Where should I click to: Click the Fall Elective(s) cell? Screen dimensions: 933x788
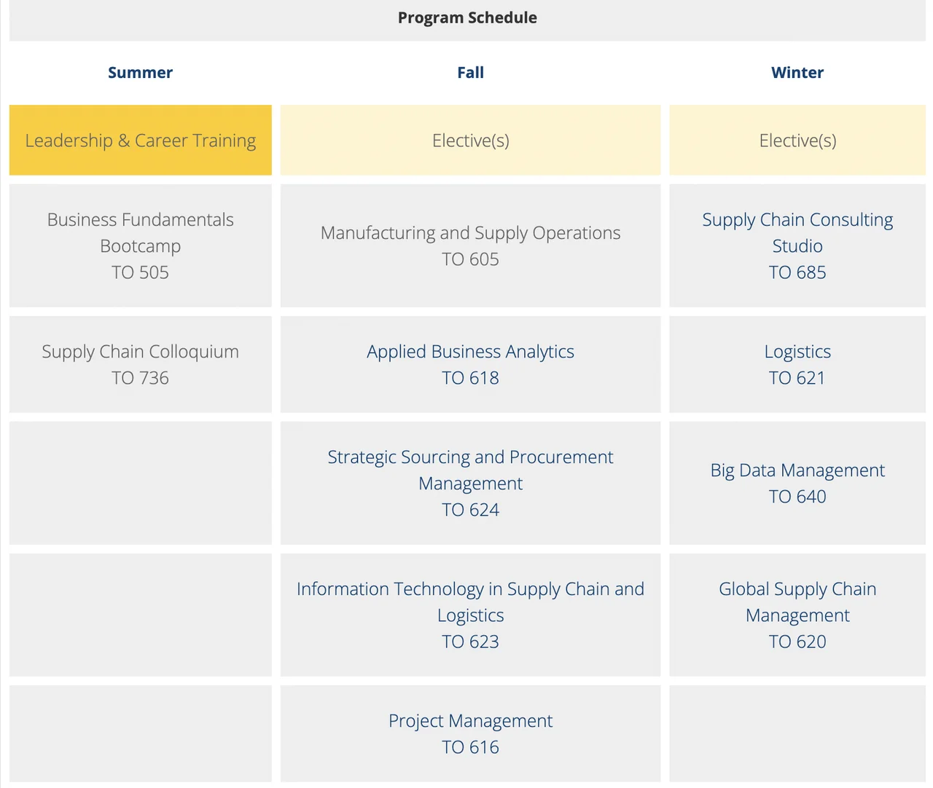point(470,141)
